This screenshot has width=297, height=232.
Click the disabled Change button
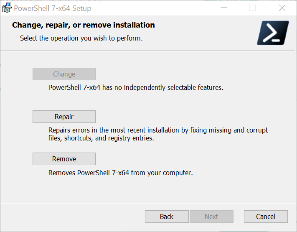tap(64, 74)
